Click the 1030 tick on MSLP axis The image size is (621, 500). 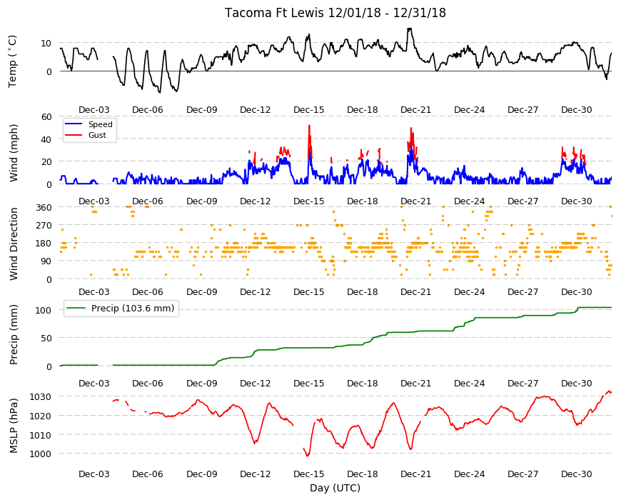41,396
